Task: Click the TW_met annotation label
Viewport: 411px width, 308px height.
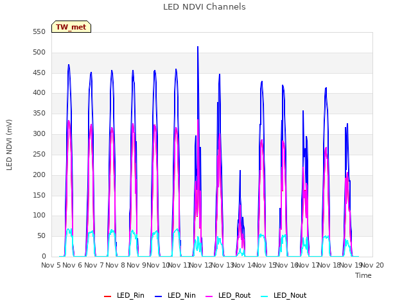Action: [x=71, y=27]
